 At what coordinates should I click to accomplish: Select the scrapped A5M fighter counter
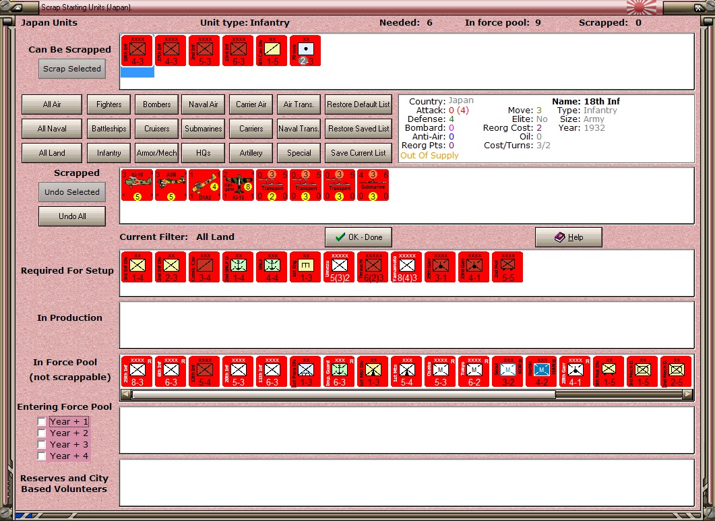(x=171, y=185)
